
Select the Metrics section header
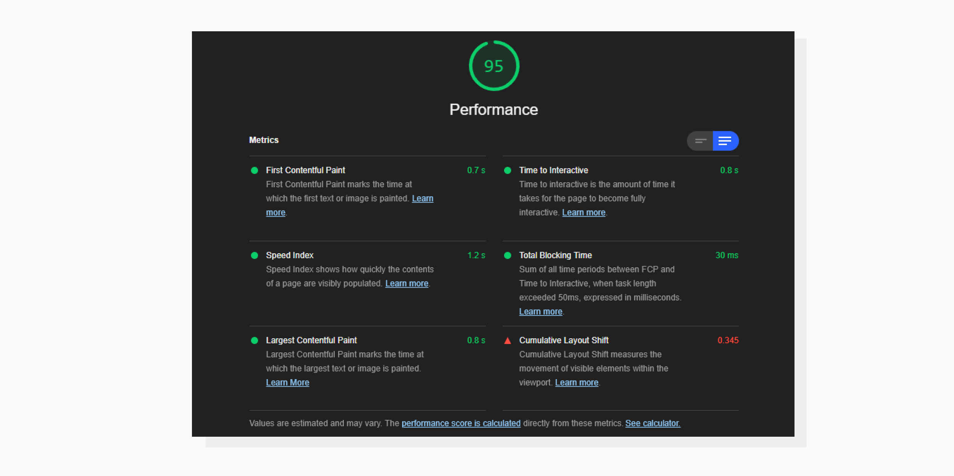264,140
